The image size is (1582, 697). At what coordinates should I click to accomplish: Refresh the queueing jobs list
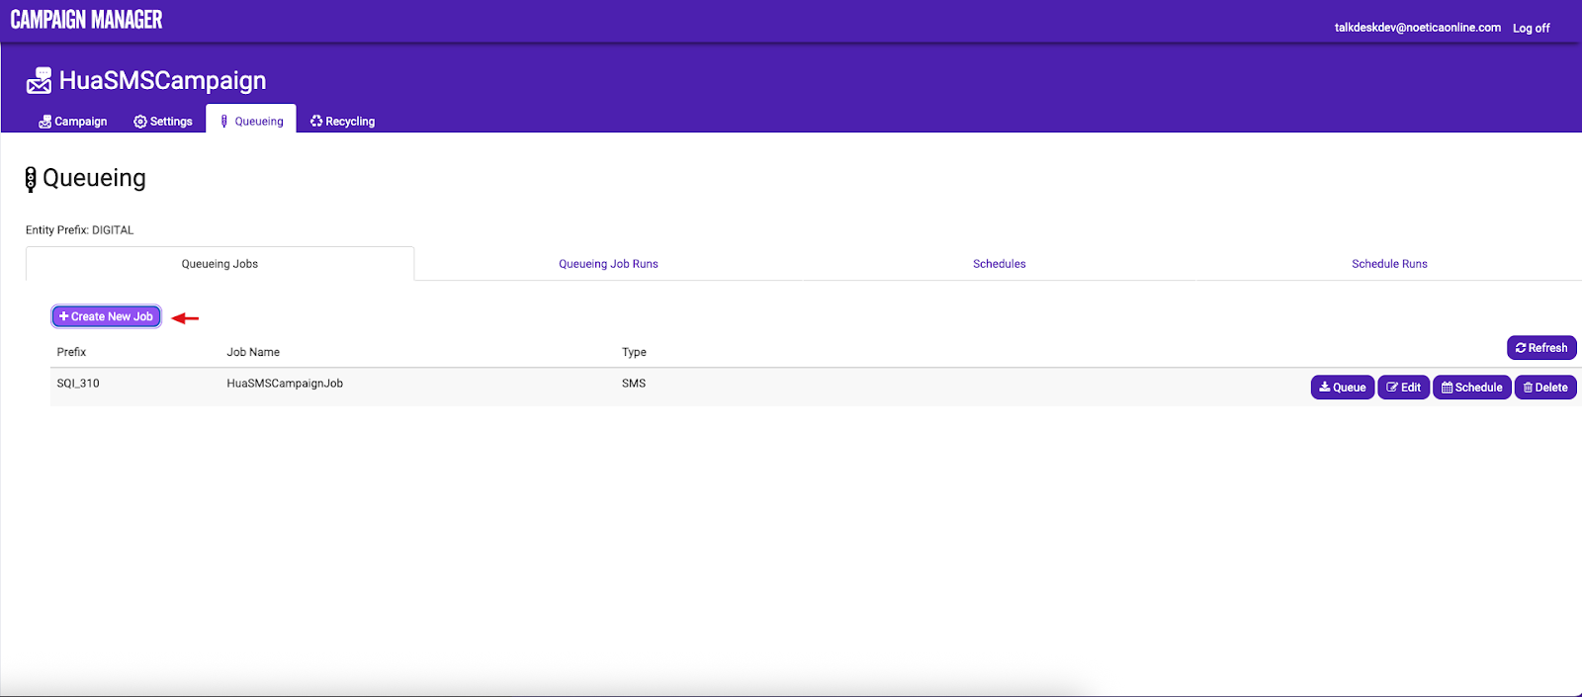click(1541, 348)
